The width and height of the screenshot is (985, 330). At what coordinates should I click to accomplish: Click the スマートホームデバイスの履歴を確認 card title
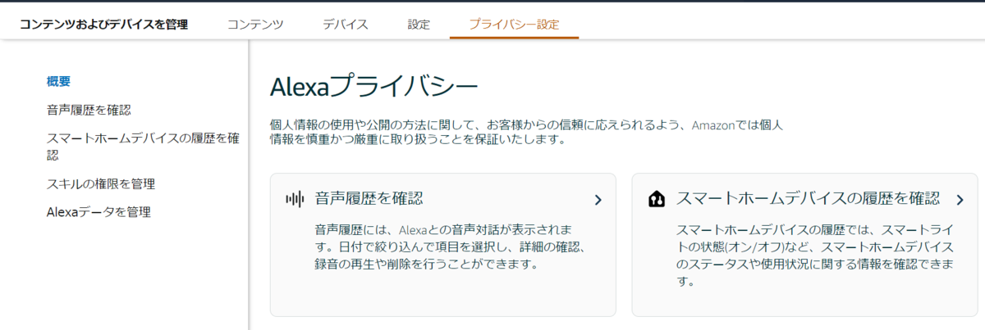coord(809,199)
